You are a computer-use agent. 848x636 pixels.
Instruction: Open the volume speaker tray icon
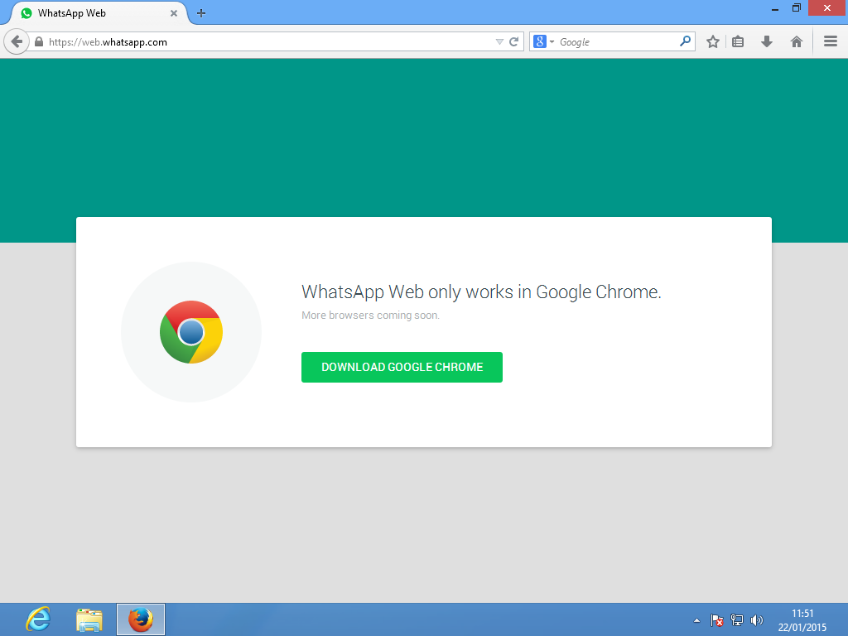[756, 620]
